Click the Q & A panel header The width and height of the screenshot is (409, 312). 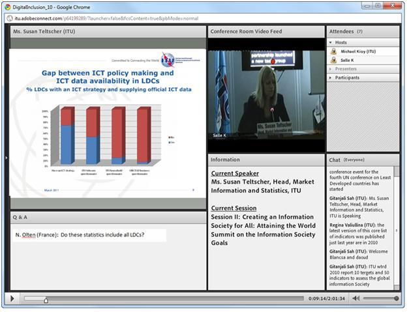(108, 217)
